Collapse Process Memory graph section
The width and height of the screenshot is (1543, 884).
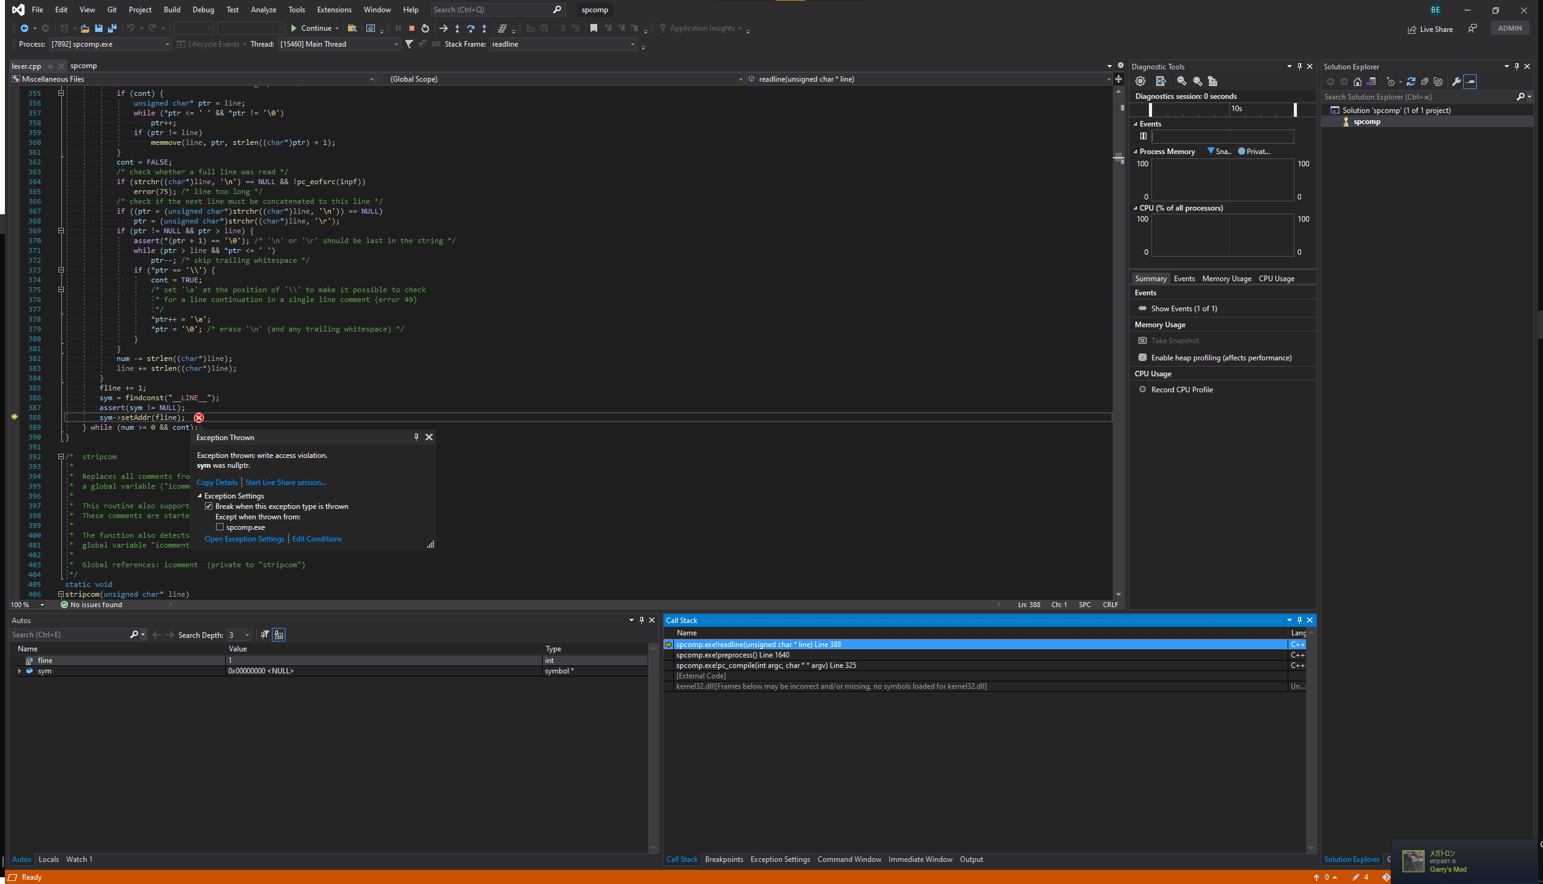click(x=1135, y=152)
